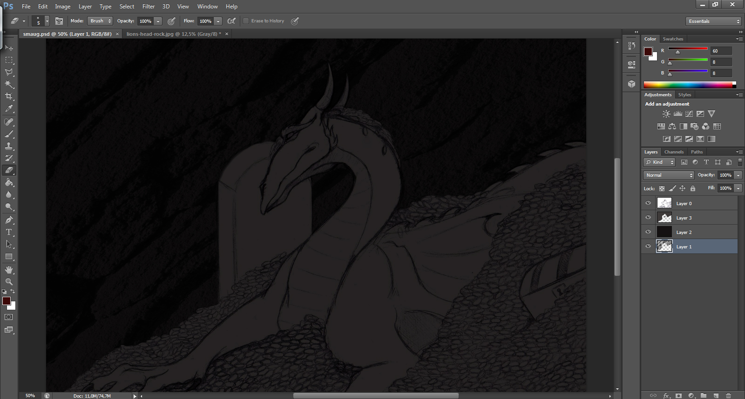Switch to the lions-head-rock.jpg document tab
This screenshot has height=399, width=745.
pos(173,34)
